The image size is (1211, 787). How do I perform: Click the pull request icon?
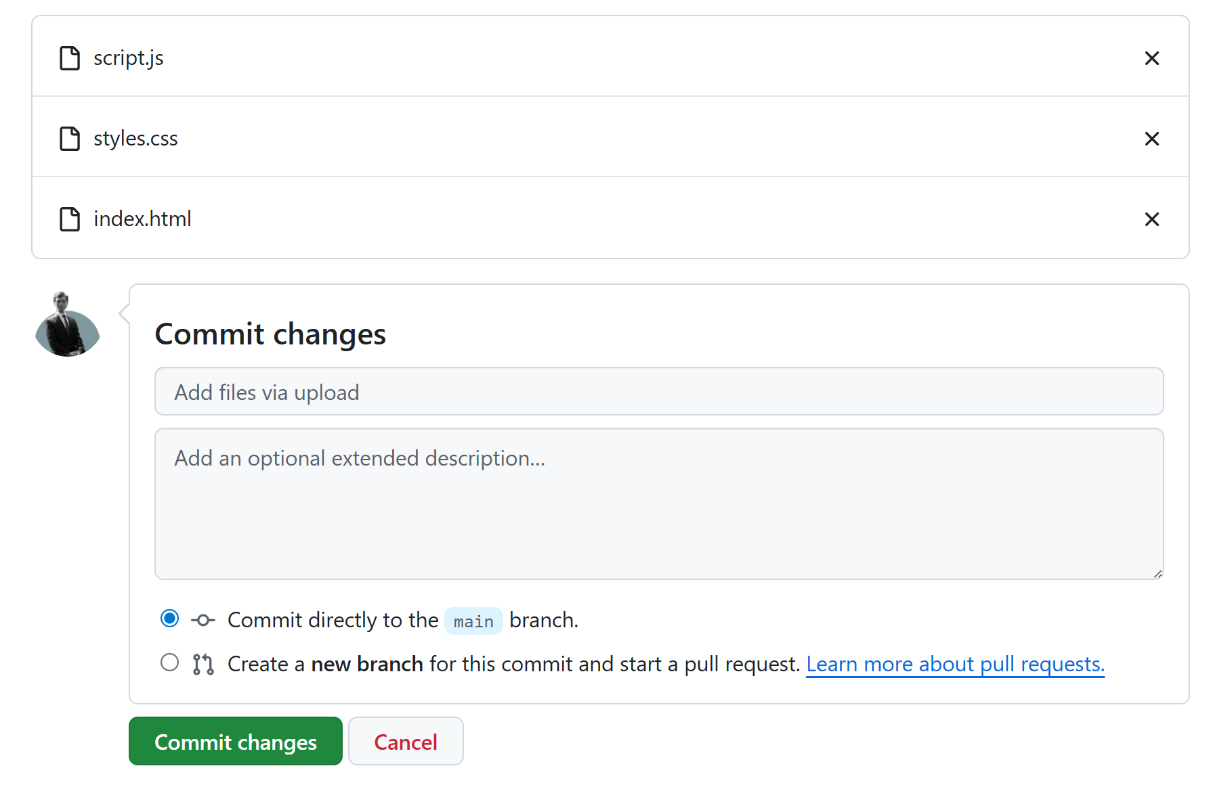point(203,665)
